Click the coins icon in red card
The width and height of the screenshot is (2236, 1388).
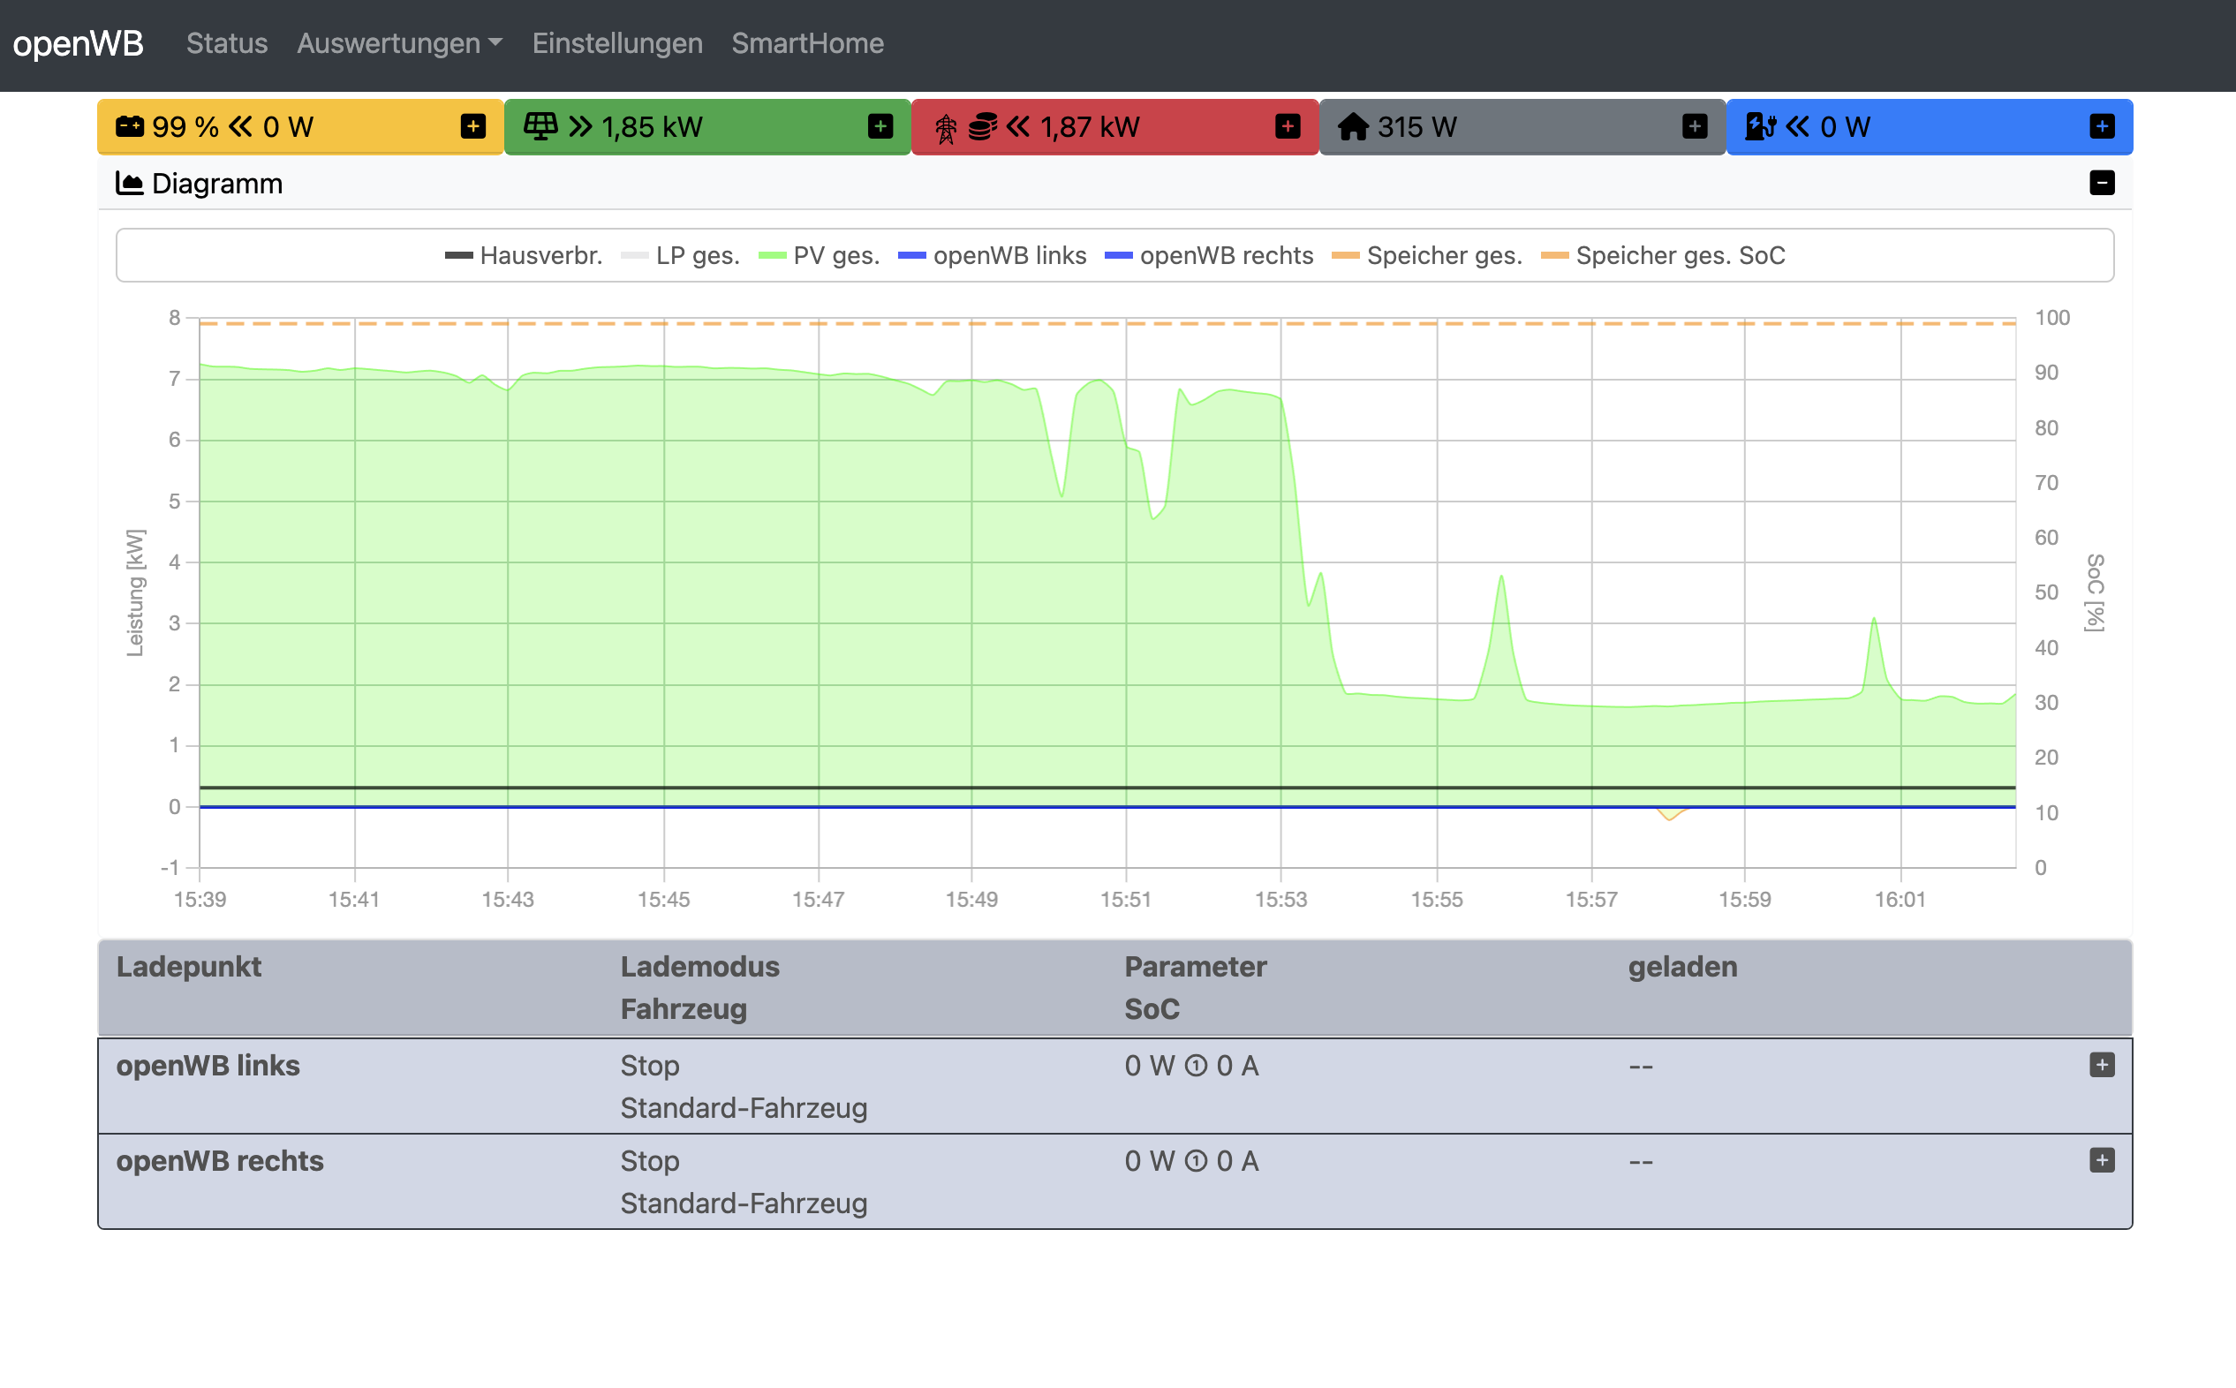pos(982,126)
